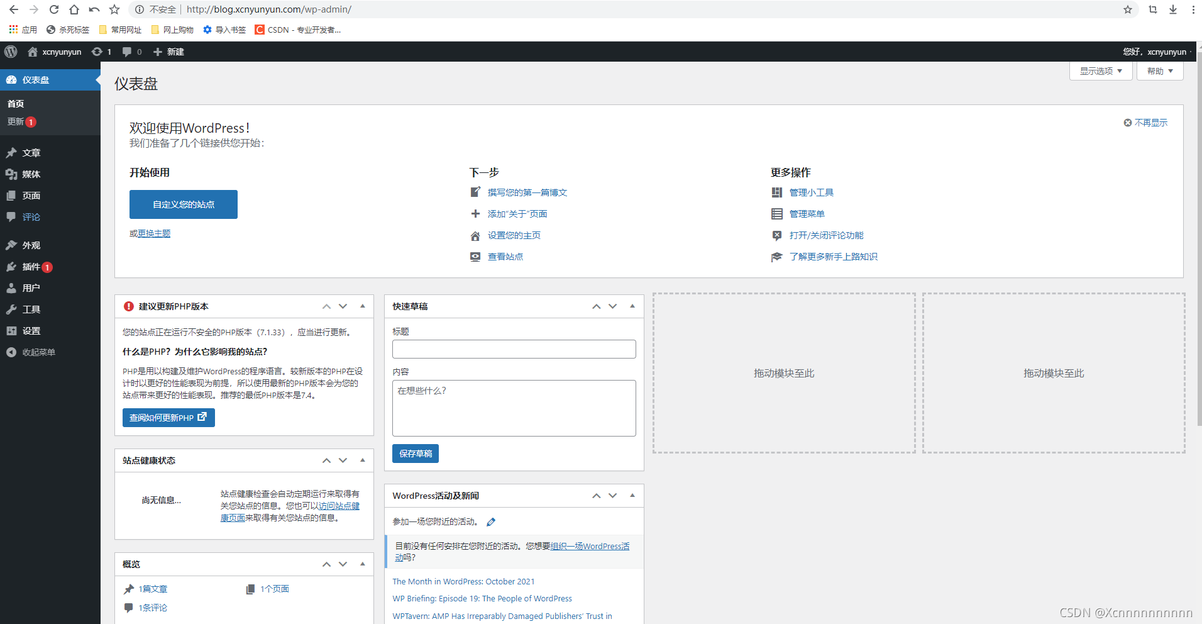Collapse the sidebar with 收起菜单

[x=50, y=352]
